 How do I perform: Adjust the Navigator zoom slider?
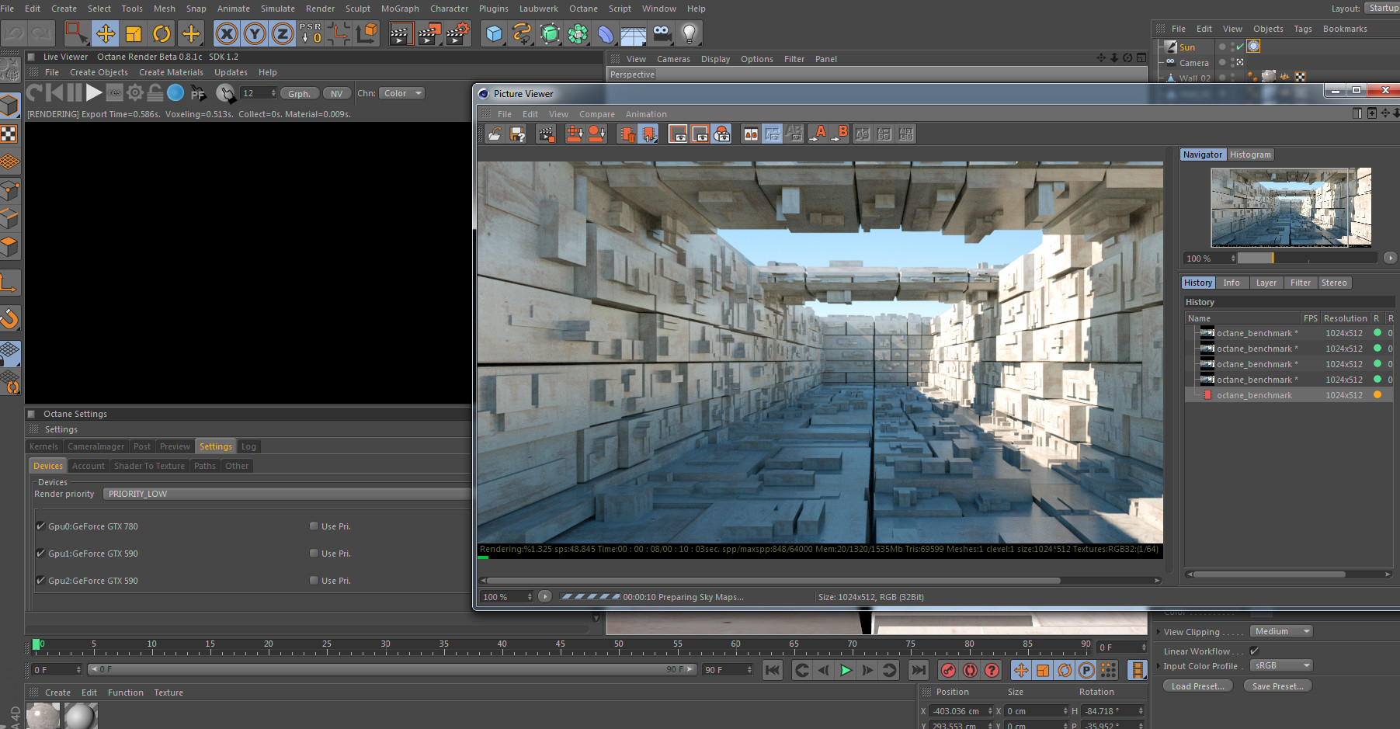(1272, 258)
